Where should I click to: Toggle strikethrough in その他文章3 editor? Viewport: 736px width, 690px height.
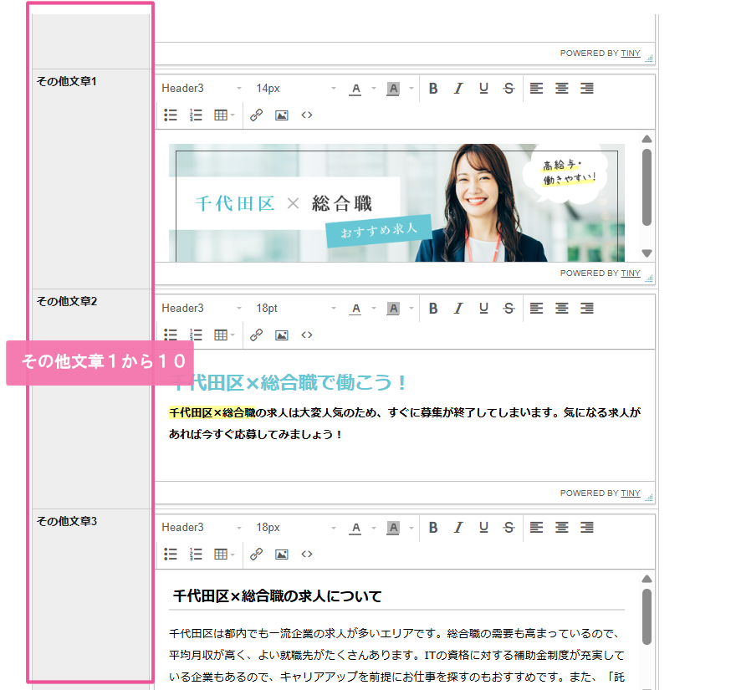pos(509,528)
